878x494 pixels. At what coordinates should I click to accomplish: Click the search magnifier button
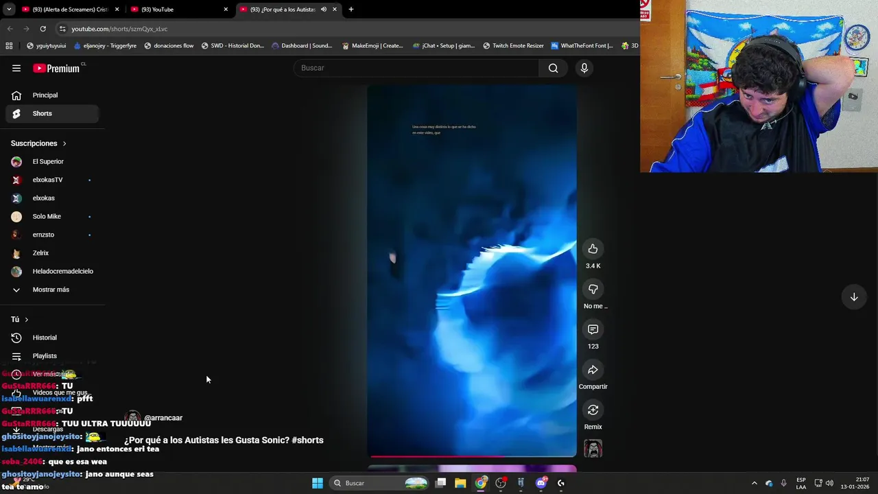553,68
